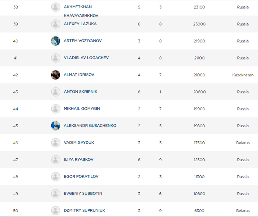Screen dimensions: 258x217
Task: Open Evgeniy Subbotin's player link
Action: click(x=83, y=193)
